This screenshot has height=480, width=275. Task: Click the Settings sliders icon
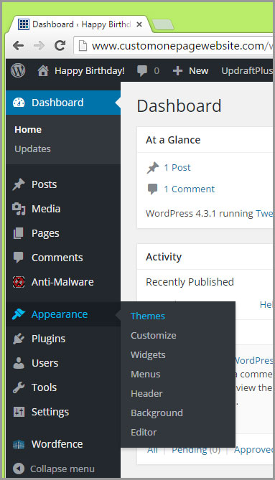tap(19, 412)
